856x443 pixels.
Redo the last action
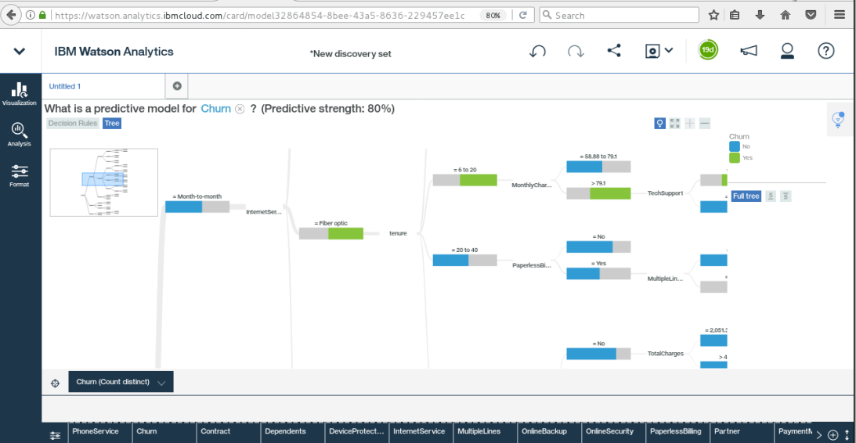pyautogui.click(x=576, y=52)
